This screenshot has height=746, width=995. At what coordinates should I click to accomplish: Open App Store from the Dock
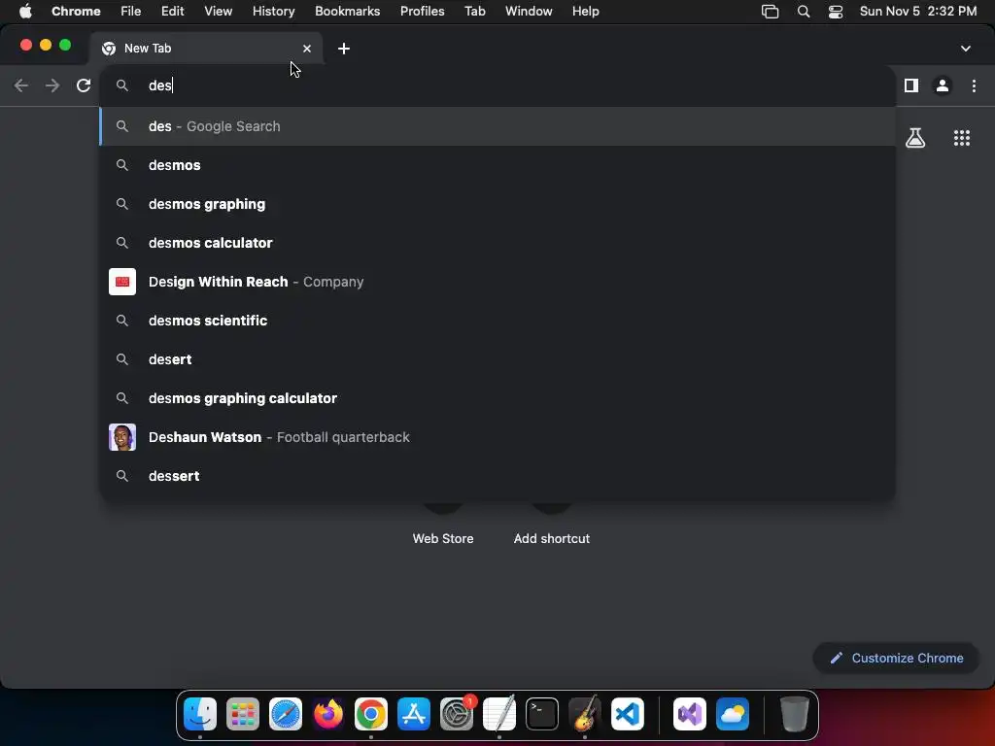click(414, 714)
